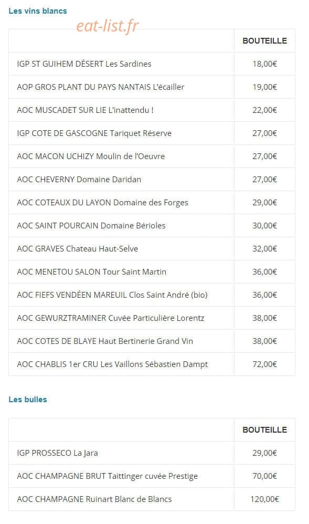Image resolution: width=309 pixels, height=524 pixels.
Task: Click AOC MUSCADET SUR LIE L'inattendu entry
Action: (85, 110)
